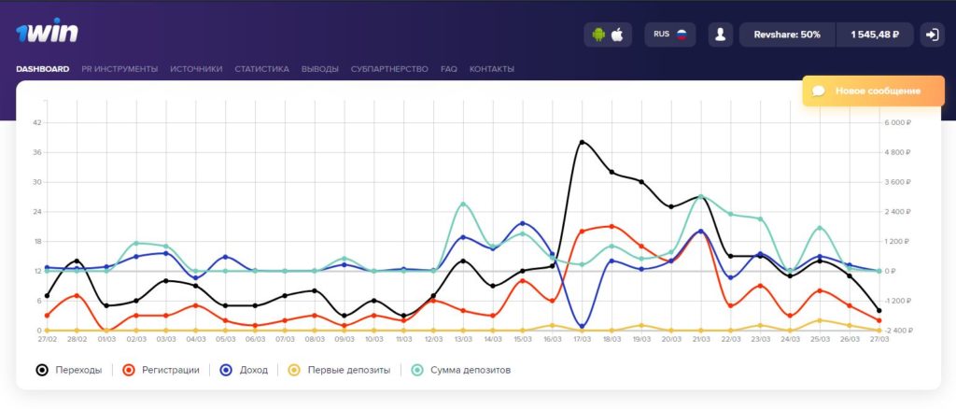The image size is (956, 409).
Task: Click the Russian flag icon
Action: click(682, 35)
